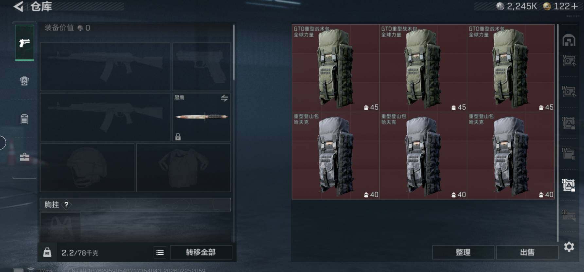
Task: Click the empty helmet equipment slot
Action: pyautogui.click(x=87, y=168)
